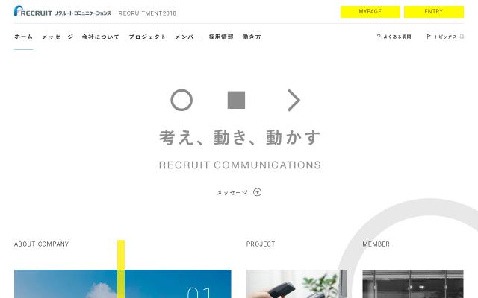478x298 pixels.
Task: Click the plus circle beside メッセージ
Action: point(257,192)
